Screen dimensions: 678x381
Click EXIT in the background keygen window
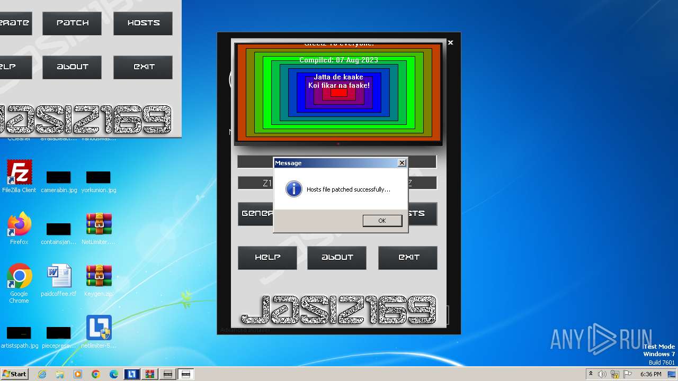(143, 67)
